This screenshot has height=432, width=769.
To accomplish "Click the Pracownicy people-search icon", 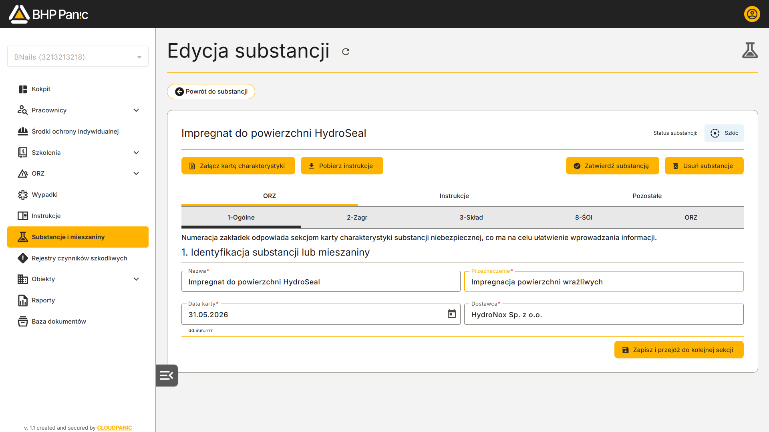I will coord(23,110).
